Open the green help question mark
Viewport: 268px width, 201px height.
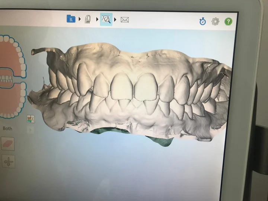click(228, 22)
